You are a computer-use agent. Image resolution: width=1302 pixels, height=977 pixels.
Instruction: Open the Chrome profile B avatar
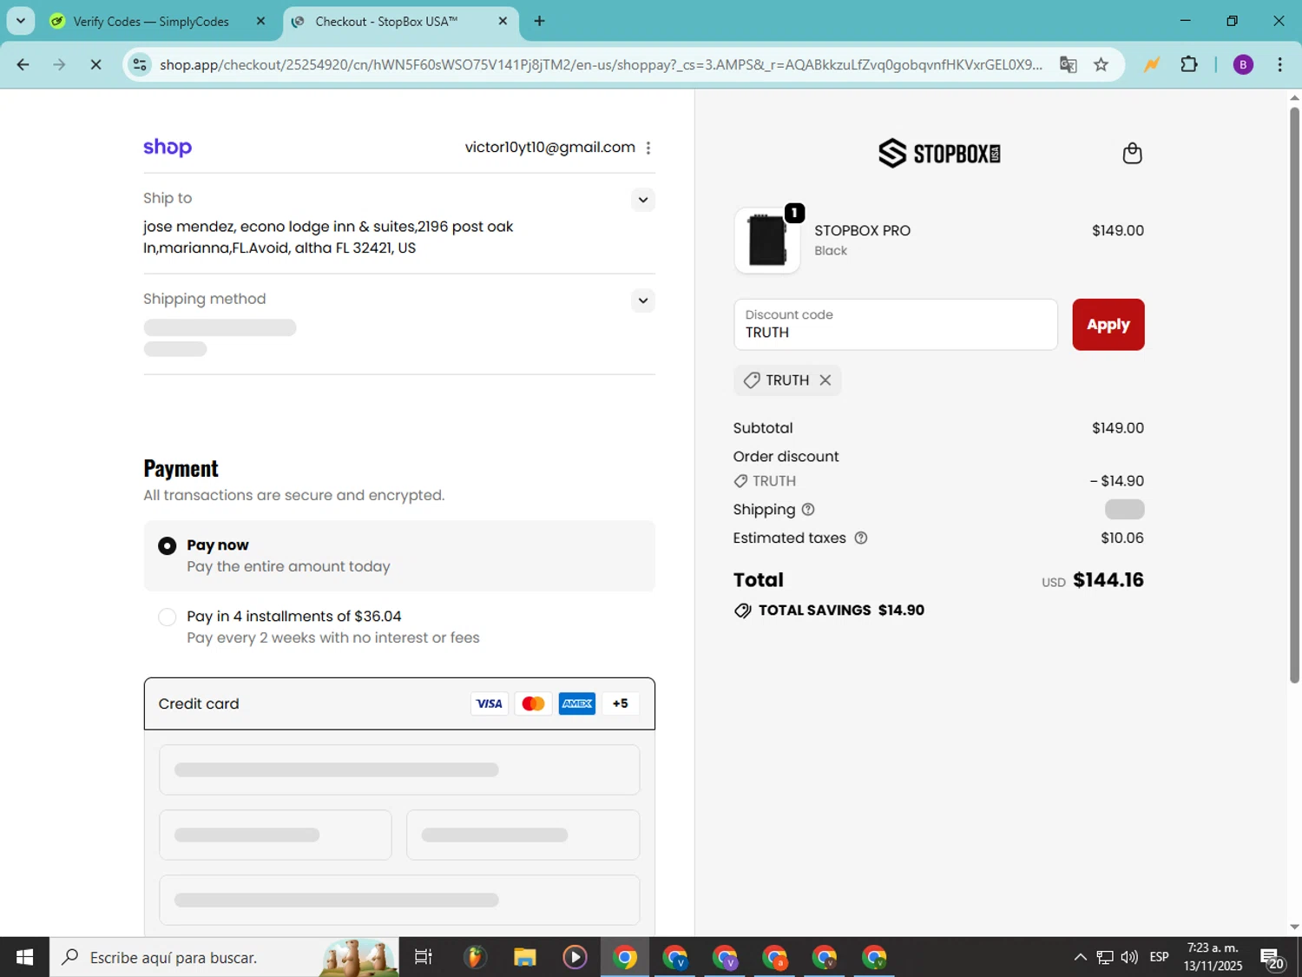tap(1243, 64)
